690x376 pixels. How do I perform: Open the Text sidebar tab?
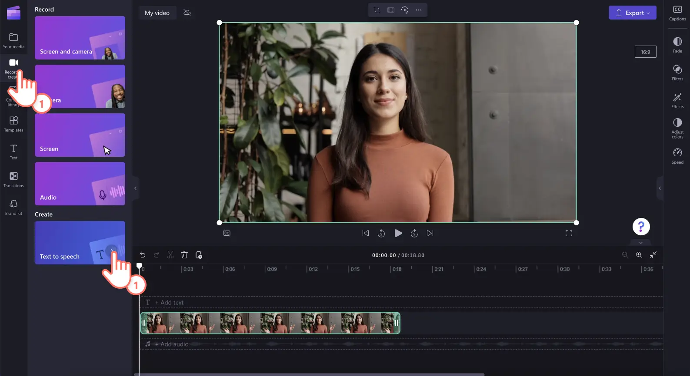[13, 152]
